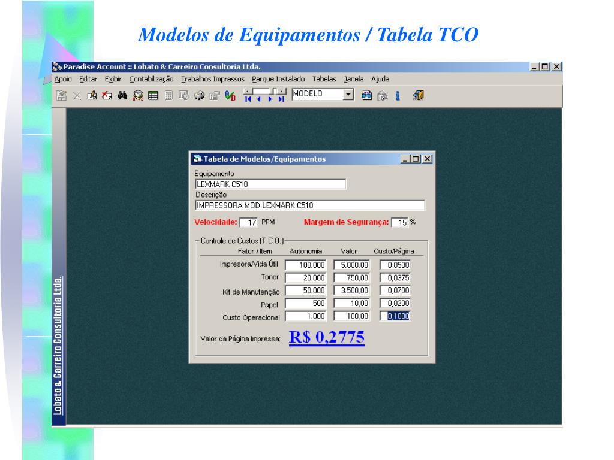Screen dimensions: 614x460
Task: Click the spell check icon
Action: tap(230, 95)
